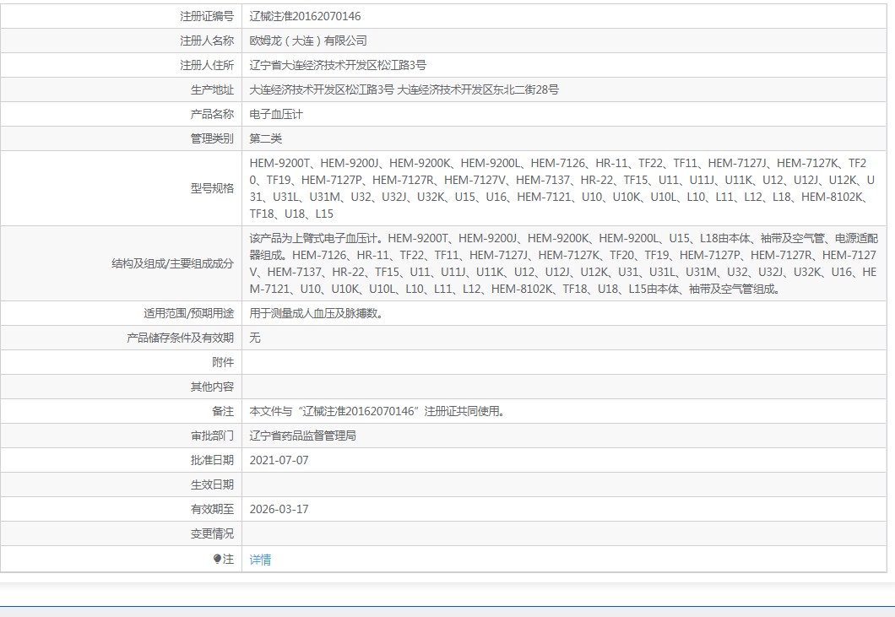Select approval date 2021-07-07
The width and height of the screenshot is (895, 617).
click(x=279, y=461)
